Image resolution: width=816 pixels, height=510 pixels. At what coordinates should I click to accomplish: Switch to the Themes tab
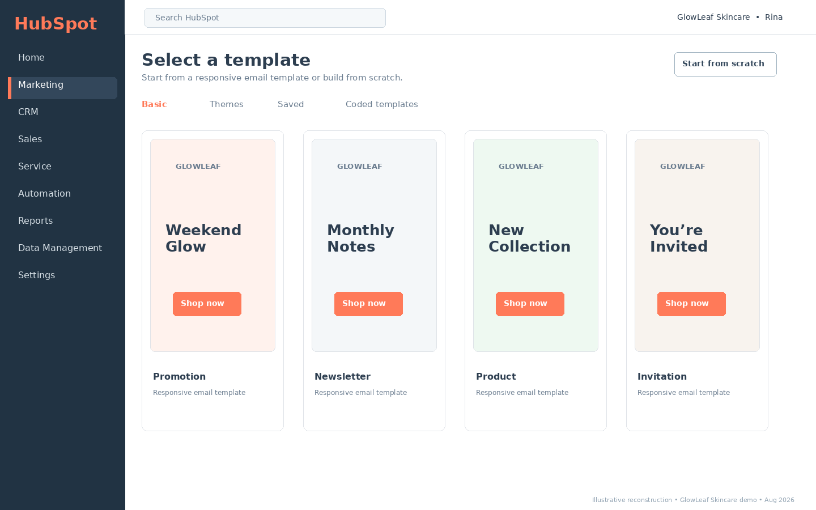(227, 104)
